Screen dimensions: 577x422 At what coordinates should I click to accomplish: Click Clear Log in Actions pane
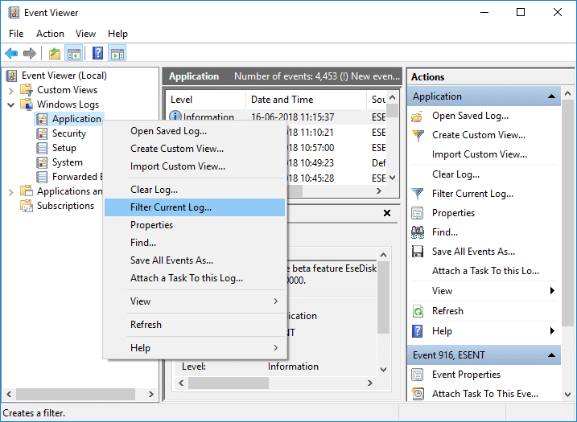click(455, 174)
